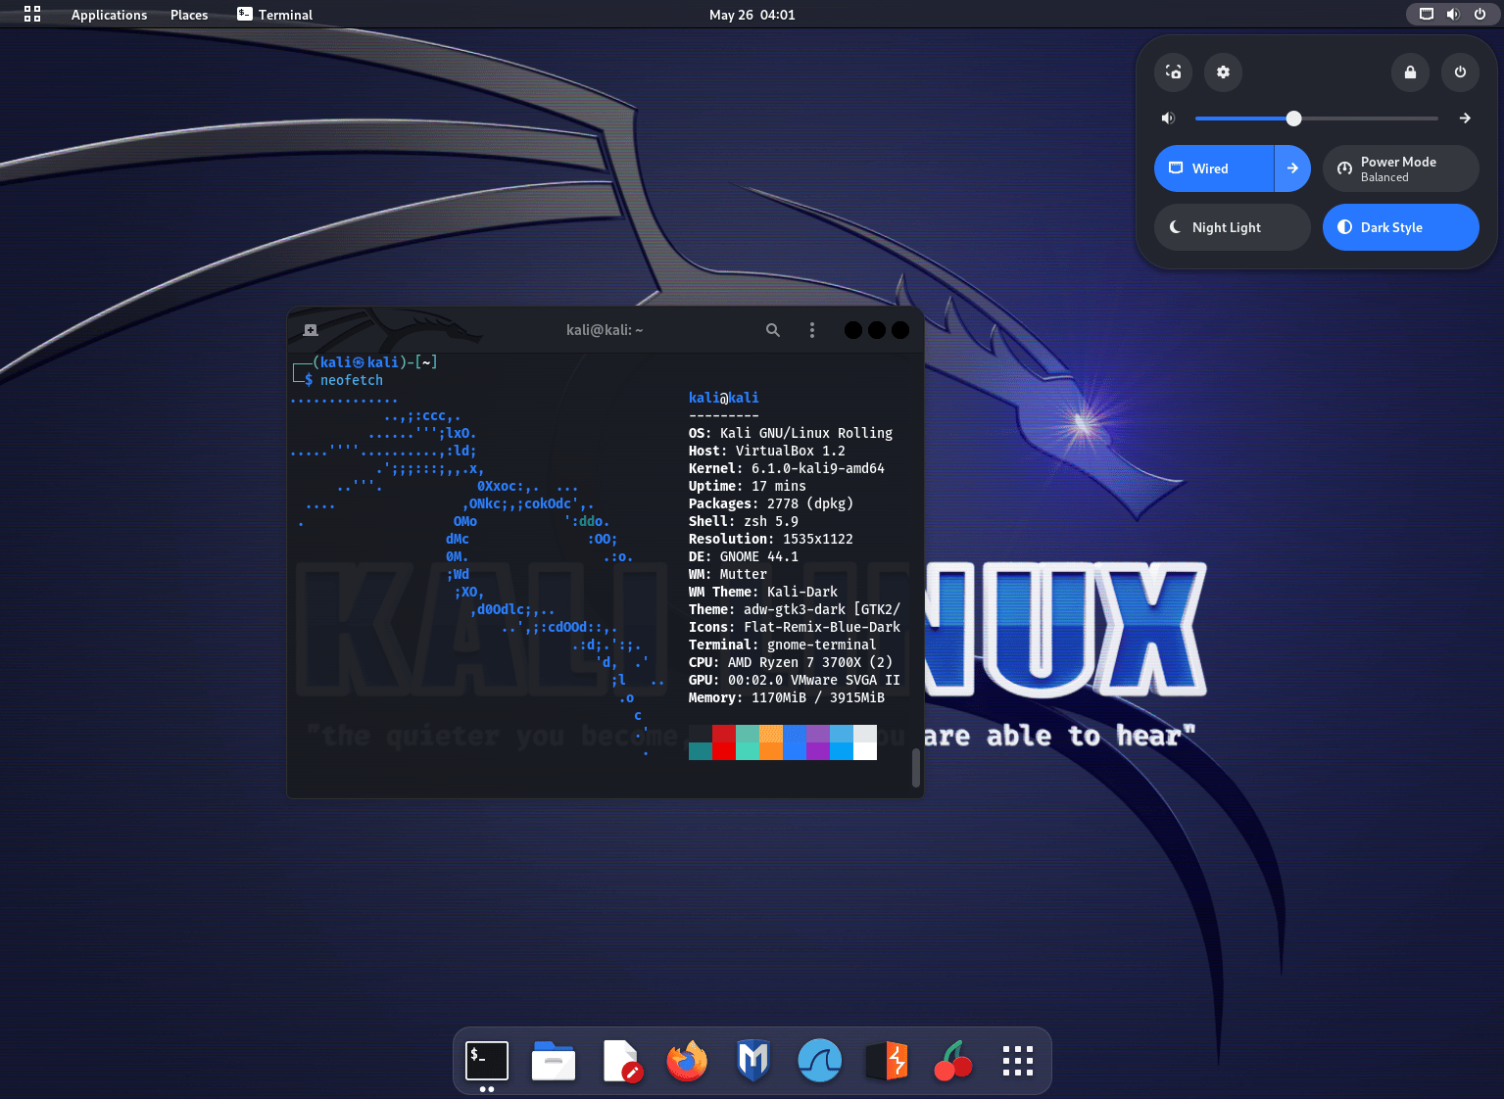This screenshot has height=1099, width=1504.
Task: Expand the Wired network options
Action: pyautogui.click(x=1293, y=167)
